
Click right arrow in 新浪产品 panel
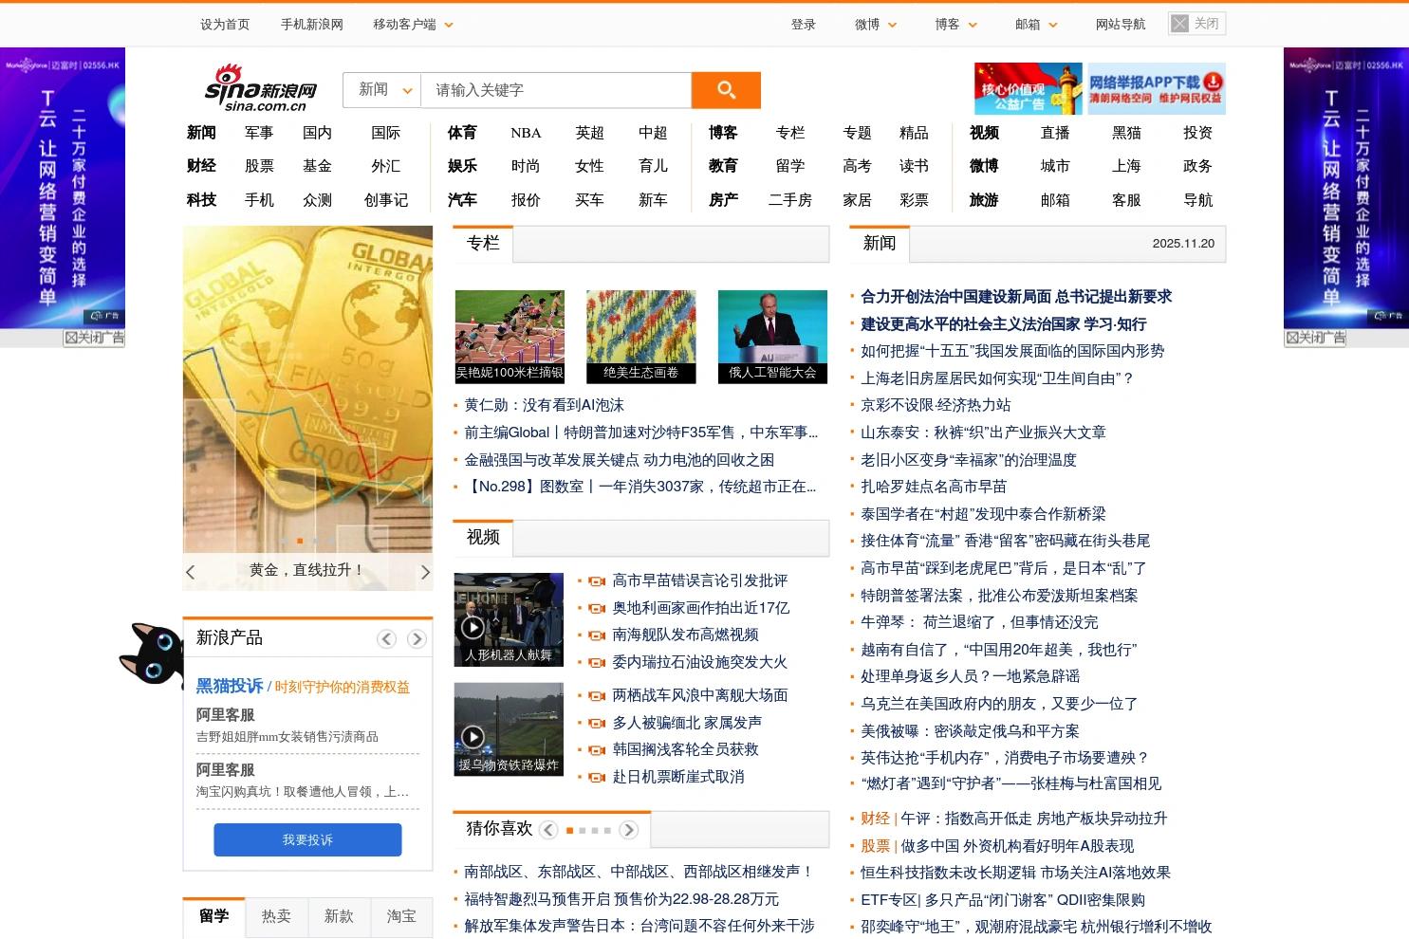(x=417, y=638)
